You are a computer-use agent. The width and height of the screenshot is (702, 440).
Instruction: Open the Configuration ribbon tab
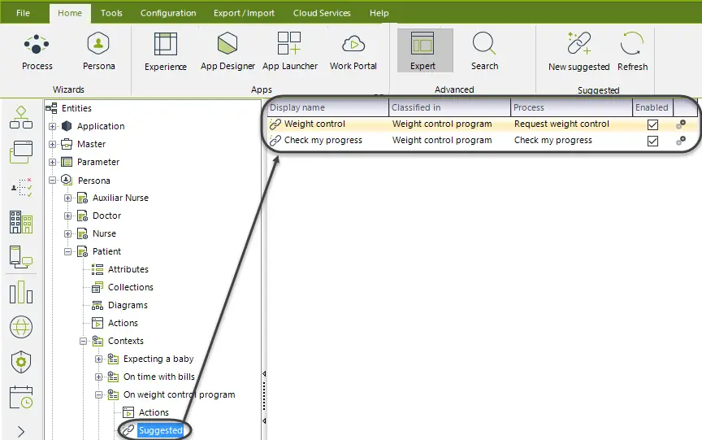tap(168, 13)
